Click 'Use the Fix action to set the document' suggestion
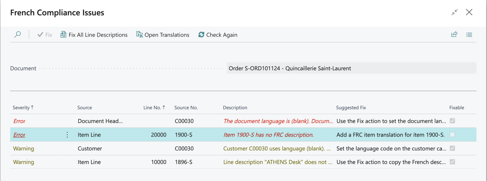 point(391,121)
